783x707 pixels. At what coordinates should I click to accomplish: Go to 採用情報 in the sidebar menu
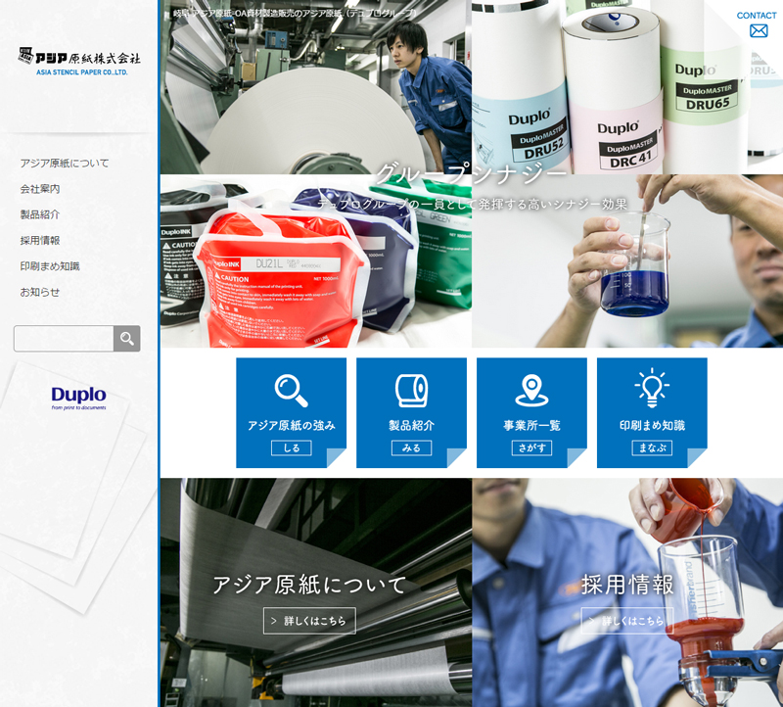[x=40, y=240]
